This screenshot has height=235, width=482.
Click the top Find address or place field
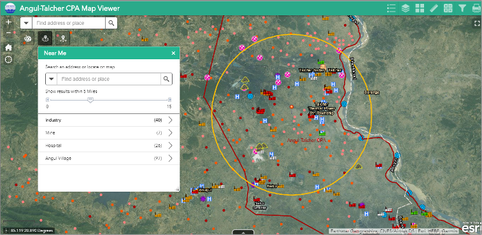tap(69, 23)
